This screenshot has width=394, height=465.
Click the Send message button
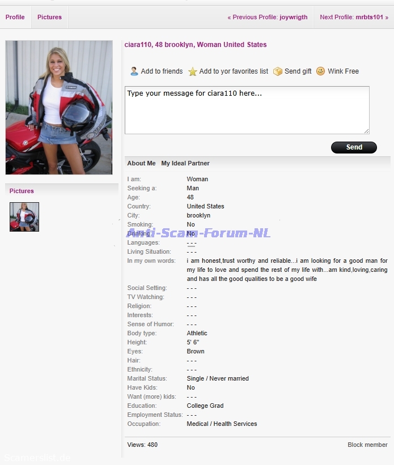[354, 147]
